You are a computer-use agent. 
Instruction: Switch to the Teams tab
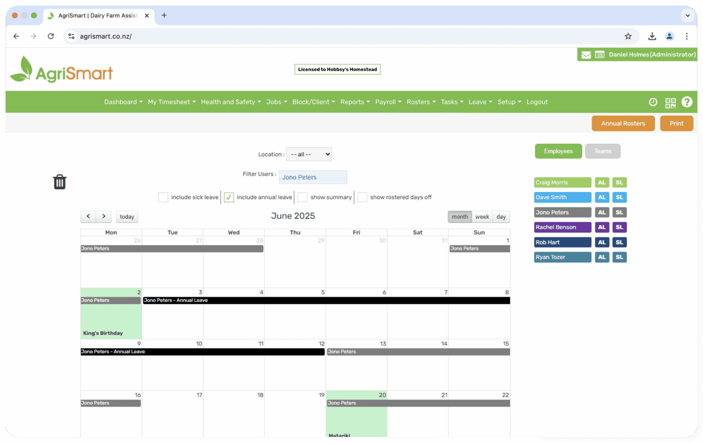coord(602,151)
